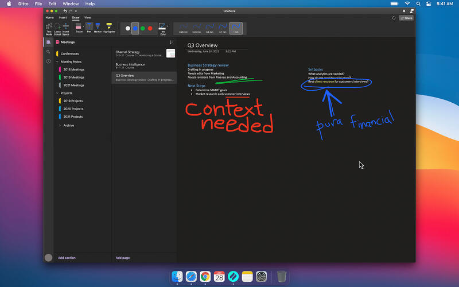Open the Eraser options dropdown arrow
The width and height of the screenshot is (459, 287).
[x=84, y=26]
